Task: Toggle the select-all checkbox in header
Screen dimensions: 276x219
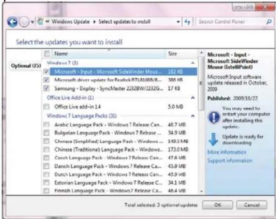Action: (47, 54)
